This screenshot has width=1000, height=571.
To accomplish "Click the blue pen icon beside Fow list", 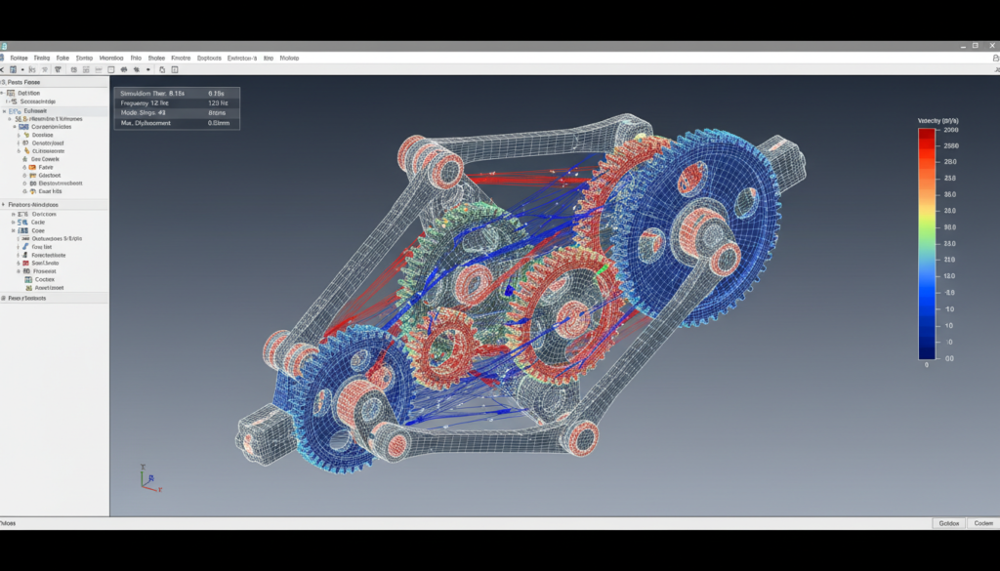I will 24,247.
